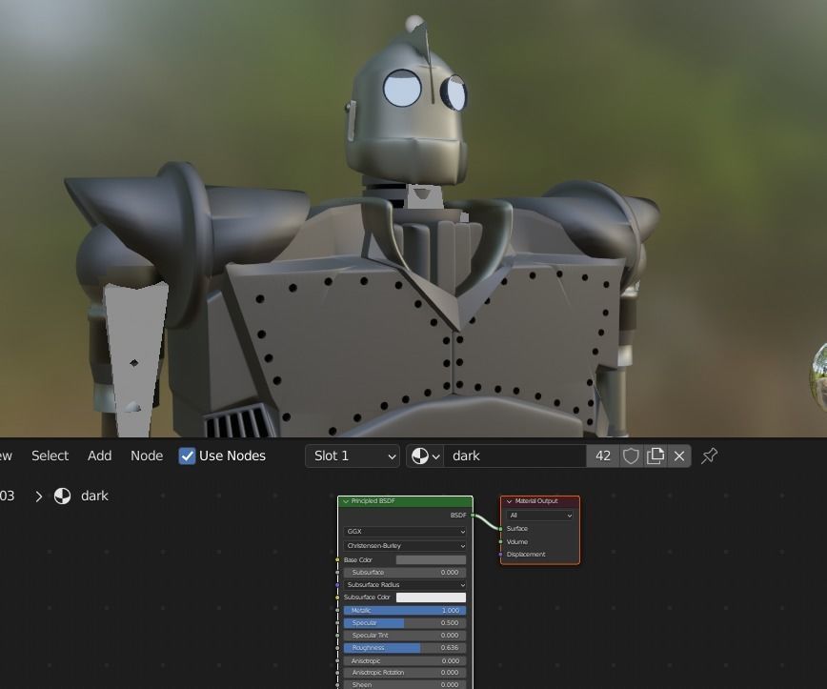827x689 pixels.
Task: Click the Metallic slider
Action: 405,611
